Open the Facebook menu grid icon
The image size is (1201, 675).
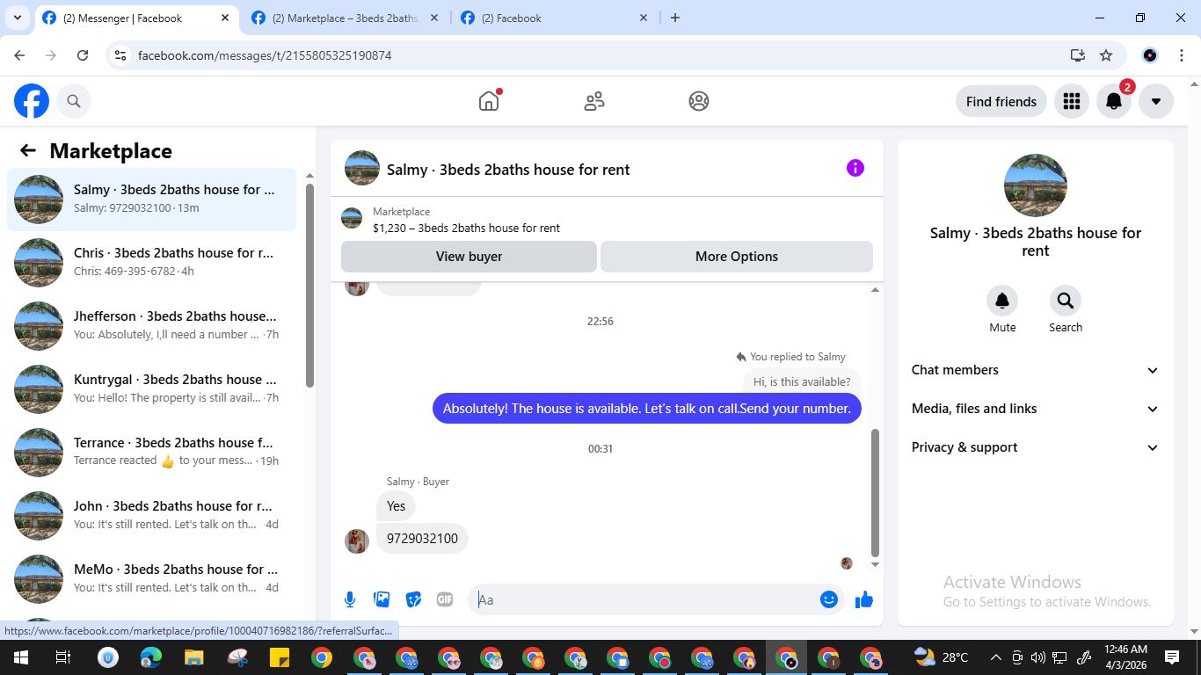(1072, 101)
